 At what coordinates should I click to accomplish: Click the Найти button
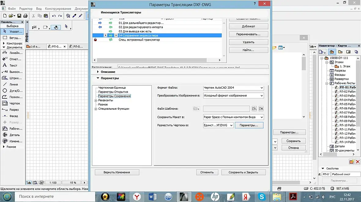pyautogui.click(x=248, y=50)
